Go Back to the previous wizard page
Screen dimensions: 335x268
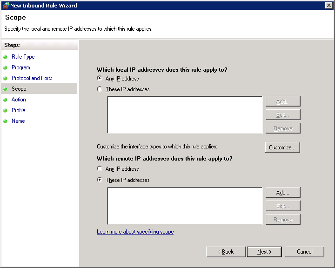pos(225,252)
